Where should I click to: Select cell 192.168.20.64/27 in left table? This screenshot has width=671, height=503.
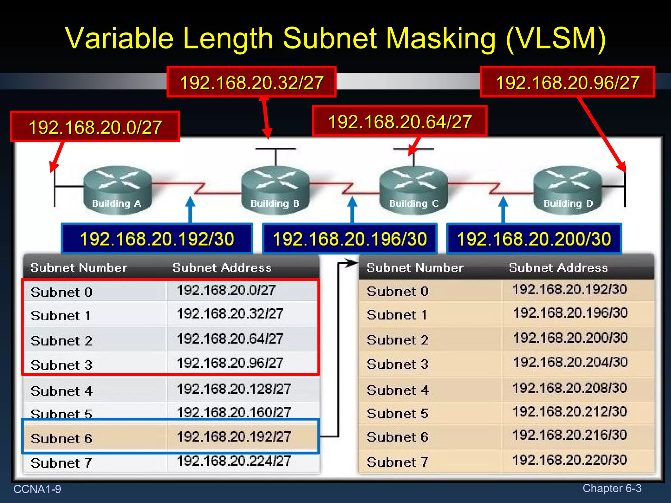click(230, 339)
